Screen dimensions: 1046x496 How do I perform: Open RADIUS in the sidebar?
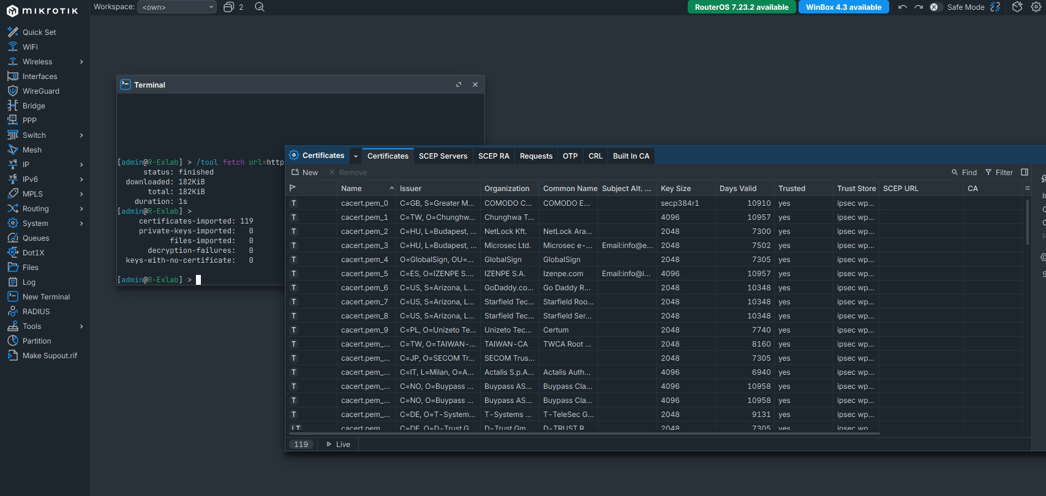[36, 311]
